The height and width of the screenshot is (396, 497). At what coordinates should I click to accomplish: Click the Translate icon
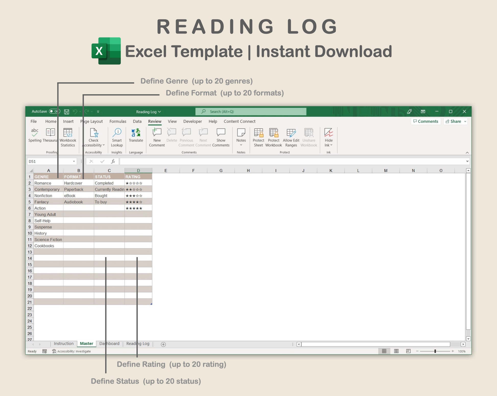(136, 133)
